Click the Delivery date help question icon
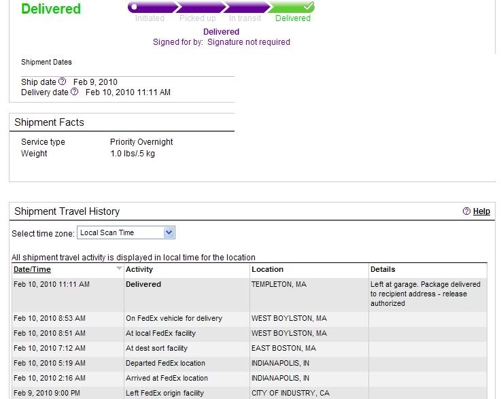This screenshot has width=501, height=399. [75, 92]
